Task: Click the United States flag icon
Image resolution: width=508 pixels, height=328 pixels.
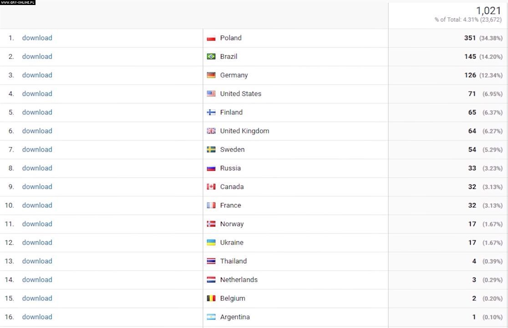Action: coord(211,94)
